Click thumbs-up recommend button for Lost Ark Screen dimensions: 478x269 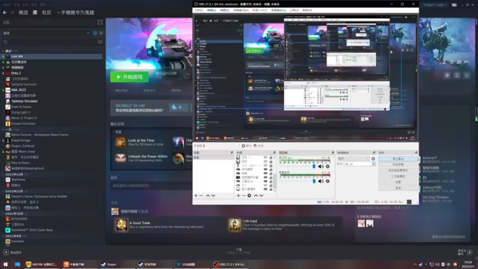[x=178, y=107]
